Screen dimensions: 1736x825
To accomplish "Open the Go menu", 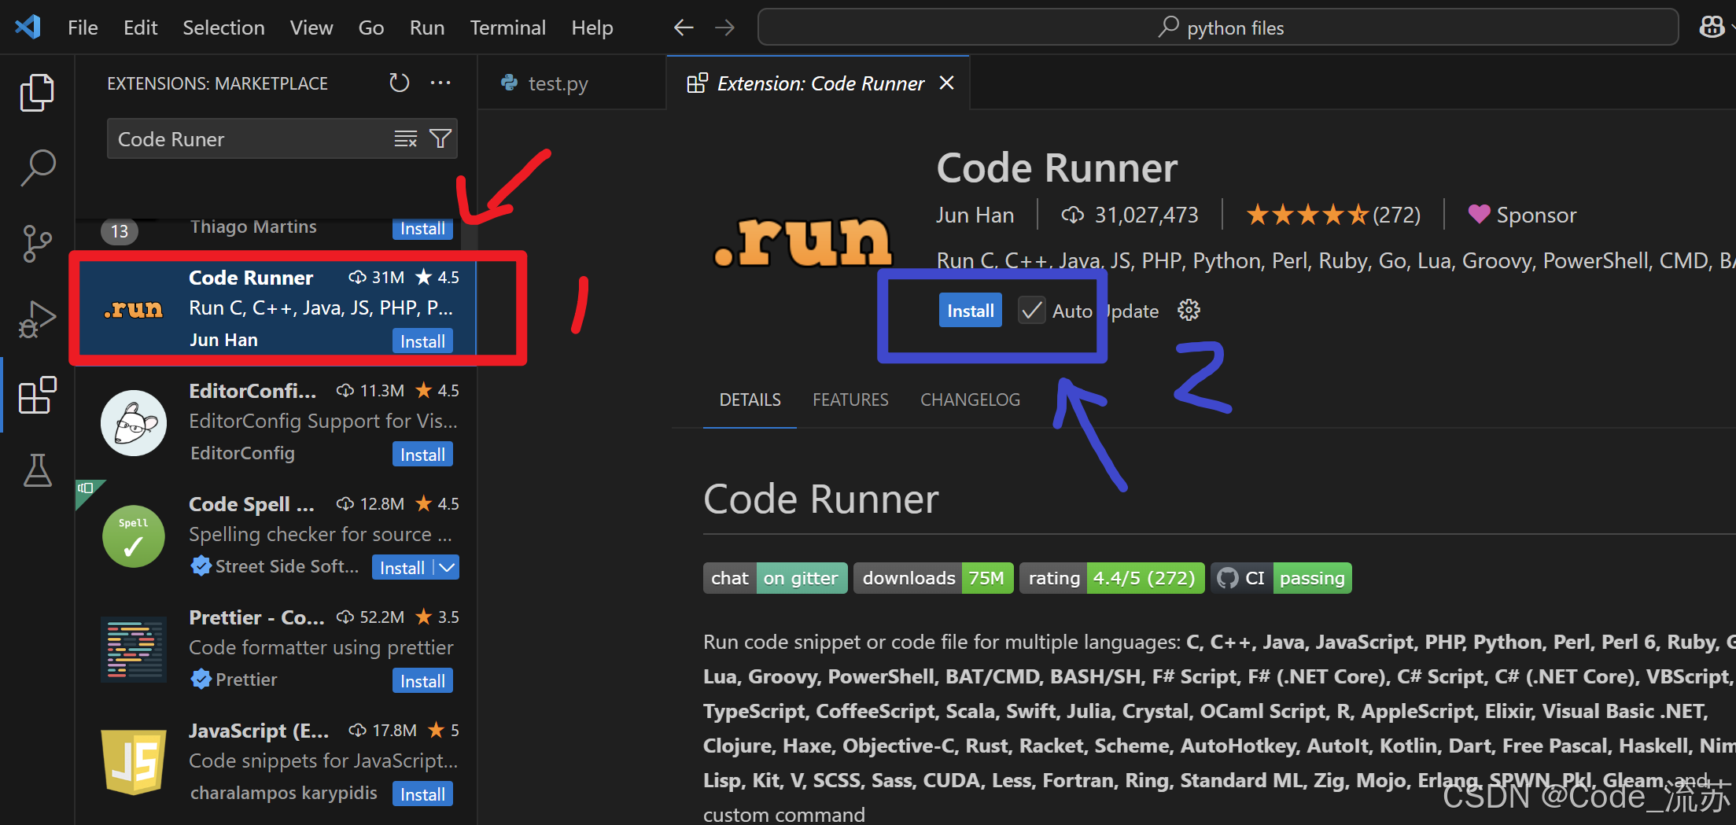I will tap(370, 28).
